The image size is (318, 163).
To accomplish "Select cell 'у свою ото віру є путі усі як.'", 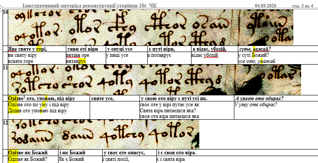I will 187,98.
